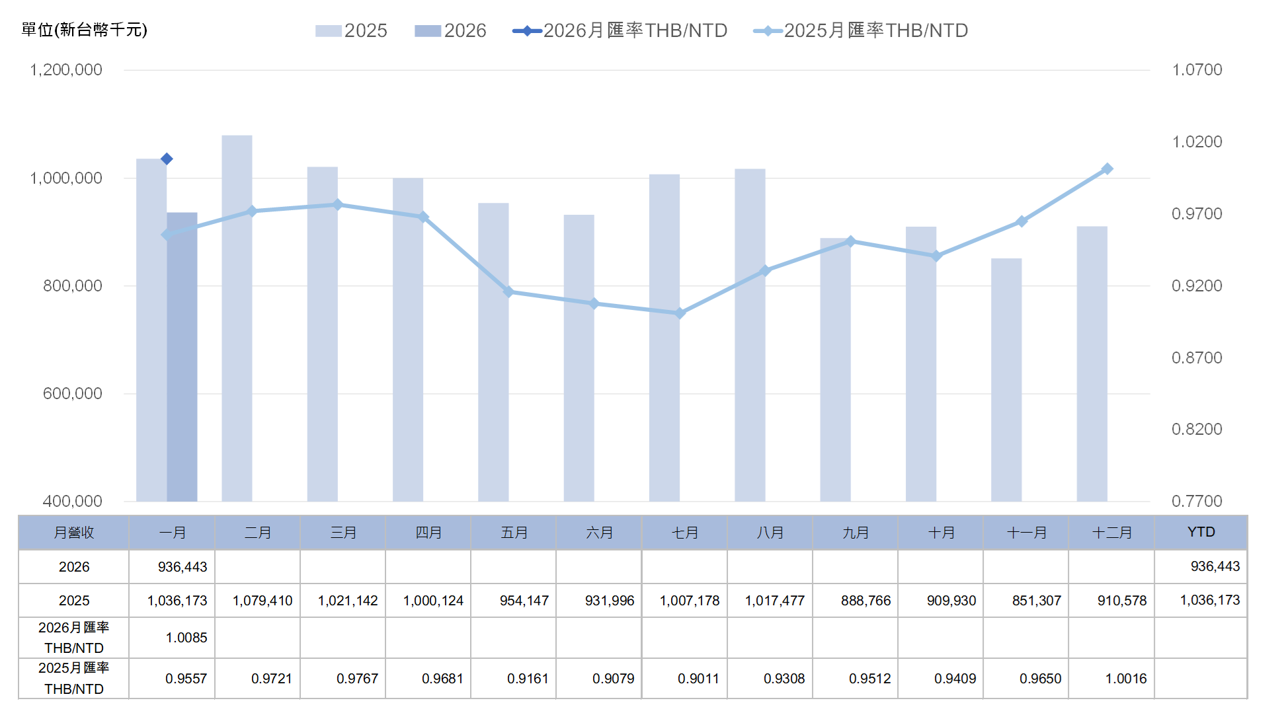Click the 2025月匯率THB/NTD legend line marker
This screenshot has height=717, width=1284.
click(768, 31)
